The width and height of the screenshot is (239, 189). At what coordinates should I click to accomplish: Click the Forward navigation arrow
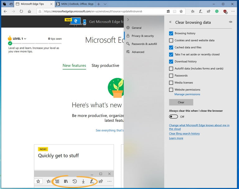point(13,11)
